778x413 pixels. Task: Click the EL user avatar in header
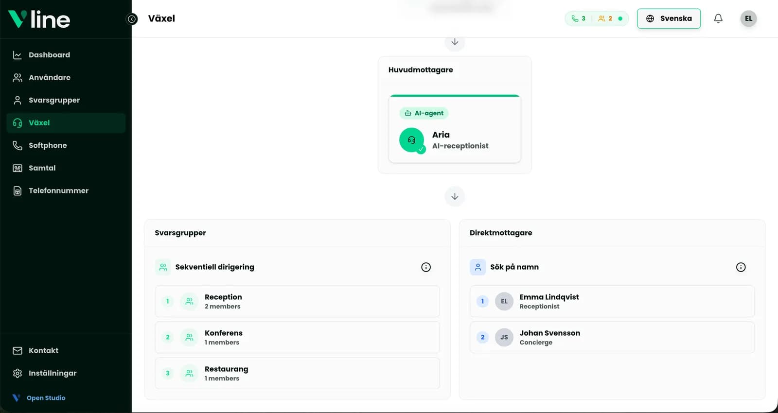(748, 18)
